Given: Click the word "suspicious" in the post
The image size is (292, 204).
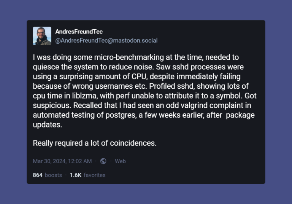Looking at the screenshot, I should (52, 105).
